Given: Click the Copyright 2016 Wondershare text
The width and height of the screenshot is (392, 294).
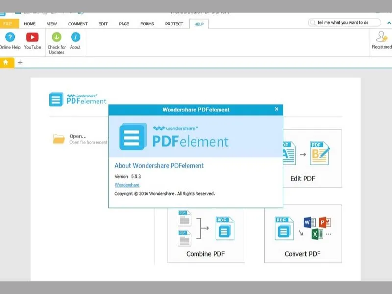Looking at the screenshot, I should 165,193.
